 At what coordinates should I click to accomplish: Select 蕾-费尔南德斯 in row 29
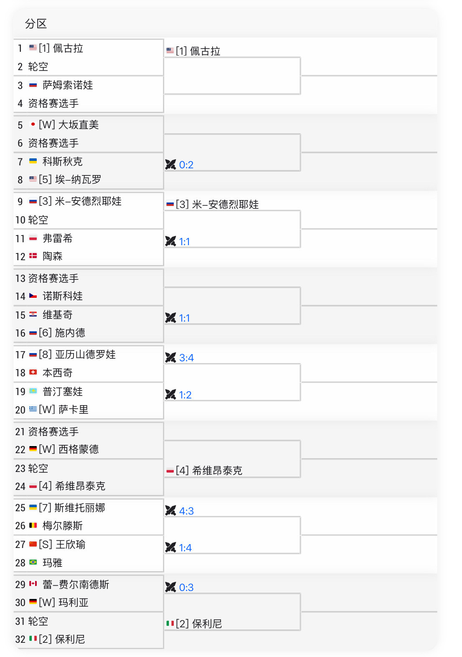pos(76,584)
